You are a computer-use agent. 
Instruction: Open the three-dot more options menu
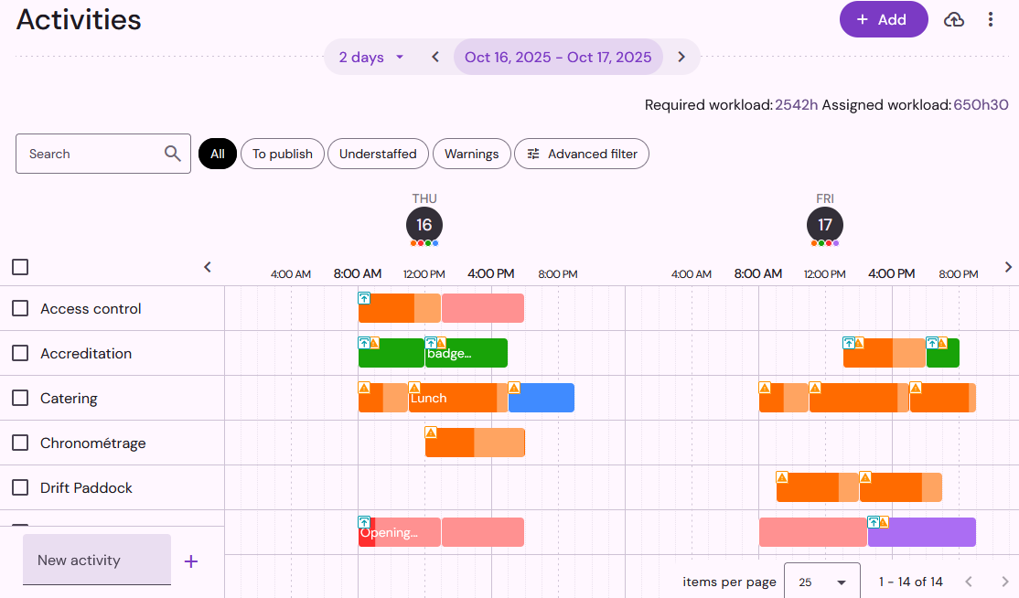(991, 19)
